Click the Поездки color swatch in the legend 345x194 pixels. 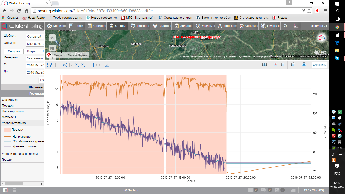(7, 130)
